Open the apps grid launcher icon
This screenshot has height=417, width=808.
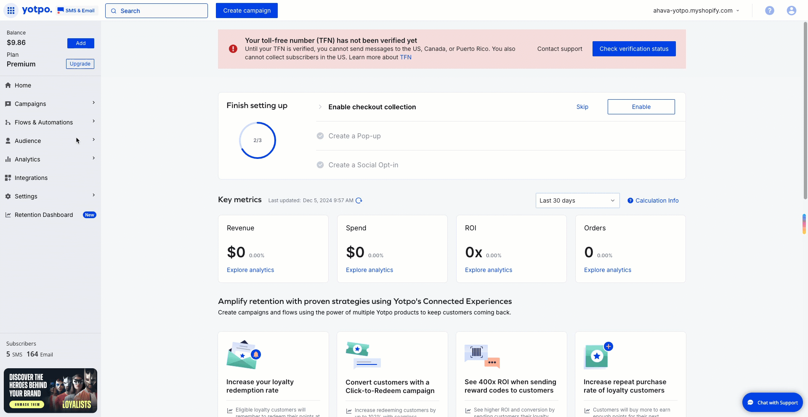point(11,11)
